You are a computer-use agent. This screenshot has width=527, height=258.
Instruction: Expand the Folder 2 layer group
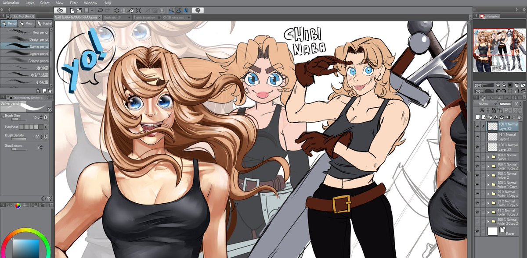coord(488,176)
